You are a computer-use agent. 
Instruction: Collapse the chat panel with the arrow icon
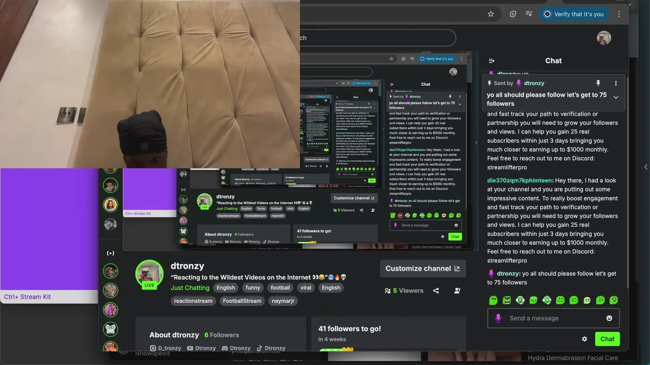[x=492, y=61]
